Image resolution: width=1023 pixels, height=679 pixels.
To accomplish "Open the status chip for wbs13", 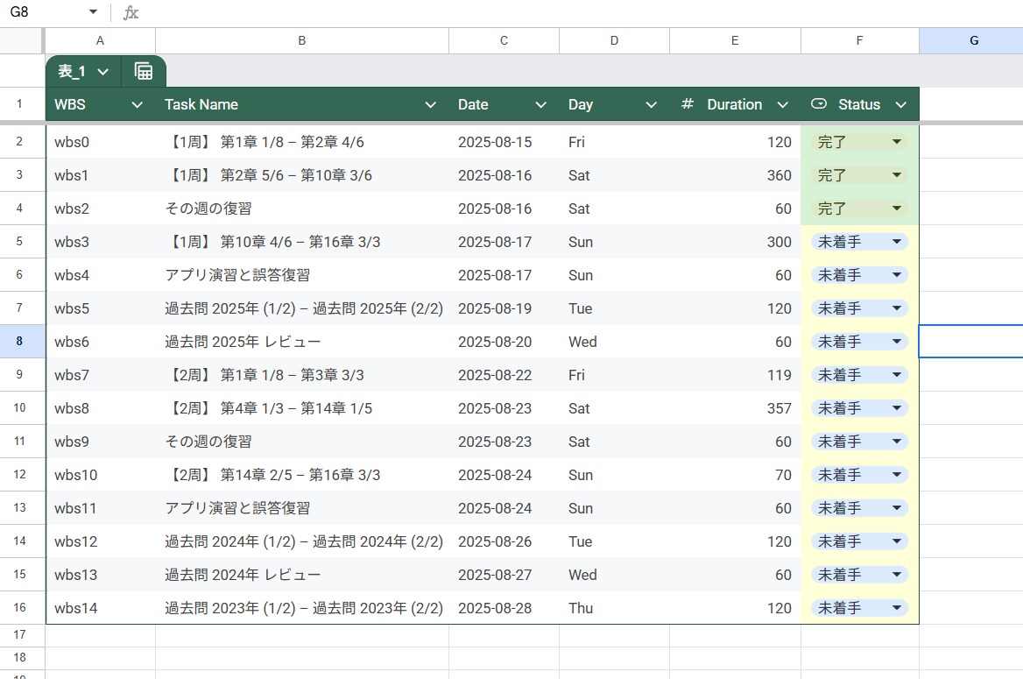I will [x=859, y=575].
